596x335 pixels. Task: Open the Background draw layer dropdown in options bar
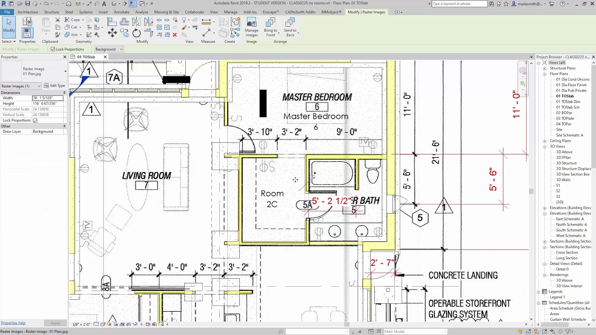coord(109,49)
